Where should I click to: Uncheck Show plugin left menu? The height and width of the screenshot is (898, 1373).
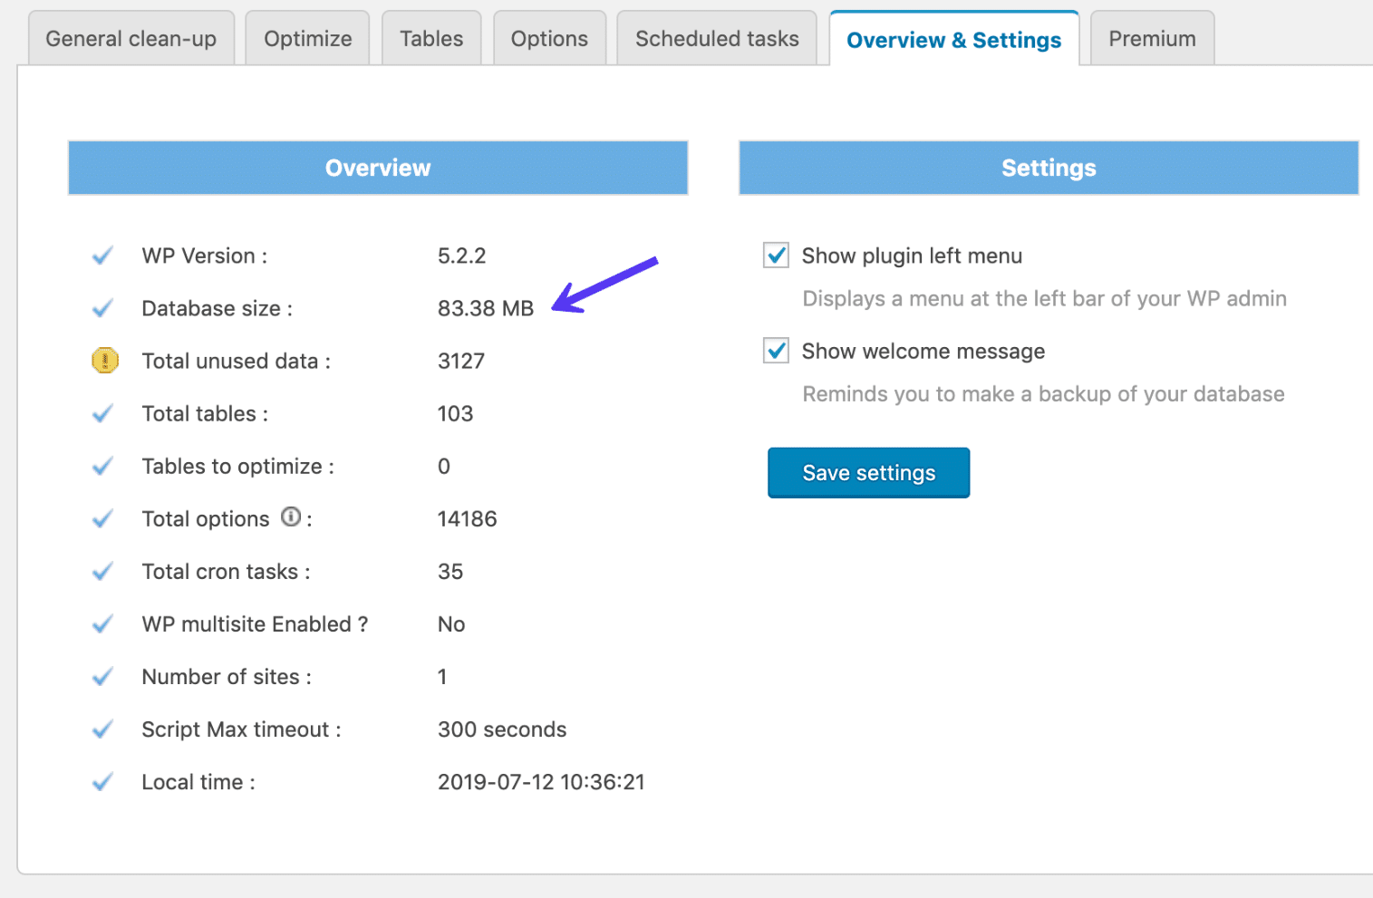tap(775, 256)
